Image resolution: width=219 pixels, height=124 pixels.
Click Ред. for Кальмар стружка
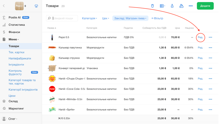[x=200, y=58]
